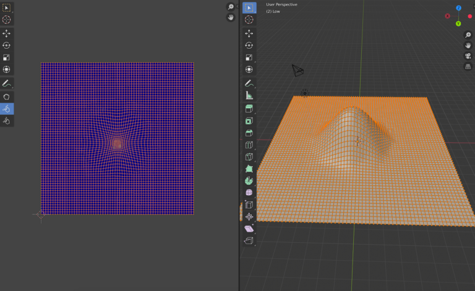Activate the Annotate tool in UV editor
Screen dimensions: 475x291
(6, 83)
